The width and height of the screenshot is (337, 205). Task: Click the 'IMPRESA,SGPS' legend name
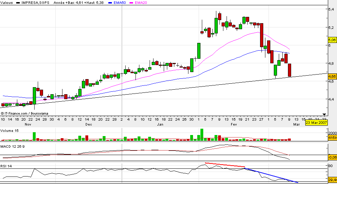[35, 3]
